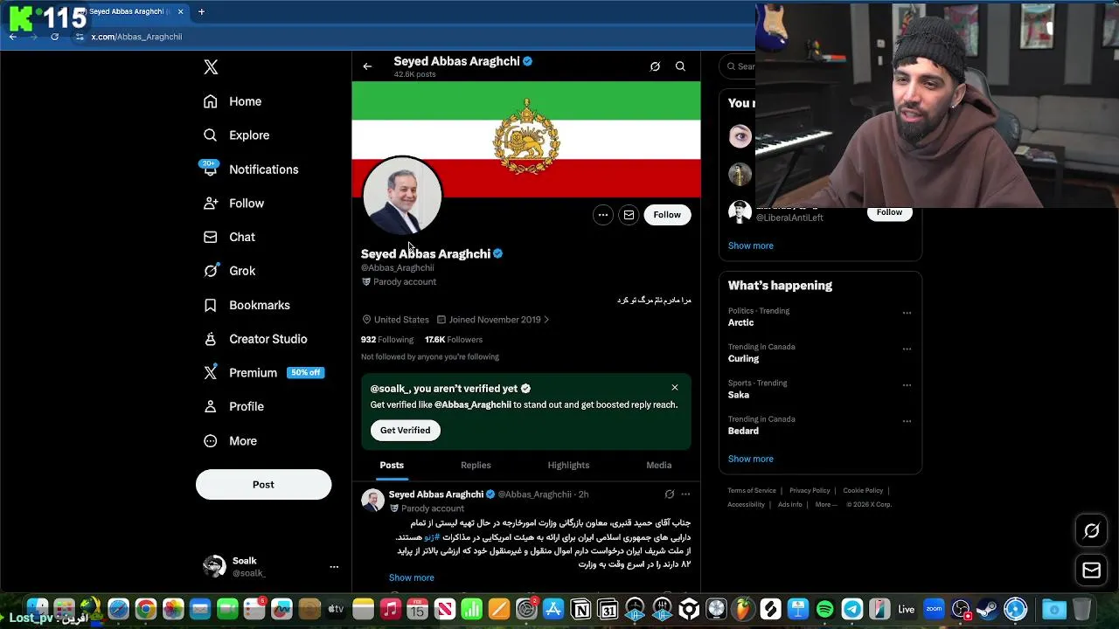The width and height of the screenshot is (1119, 629).
Task: Open Home from the sidebar
Action: (x=233, y=101)
